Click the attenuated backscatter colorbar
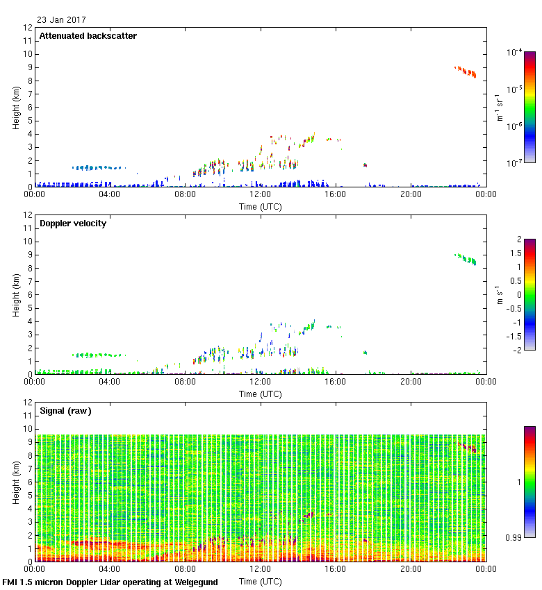 [529, 107]
